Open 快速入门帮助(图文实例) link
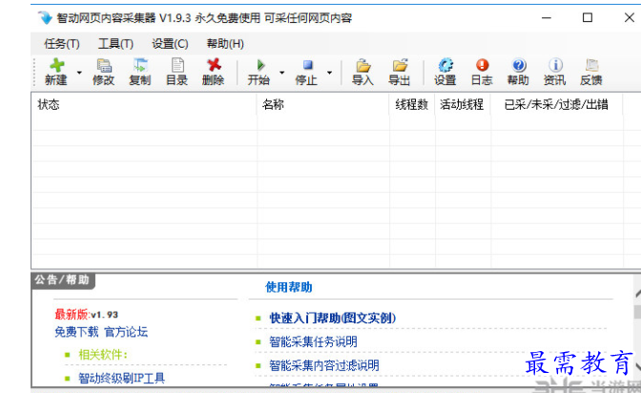Viewport: 641px width, 393px height. coord(332,318)
